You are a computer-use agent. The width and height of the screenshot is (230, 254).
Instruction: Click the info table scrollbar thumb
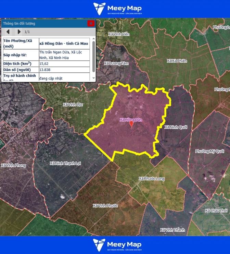pos(93,54)
